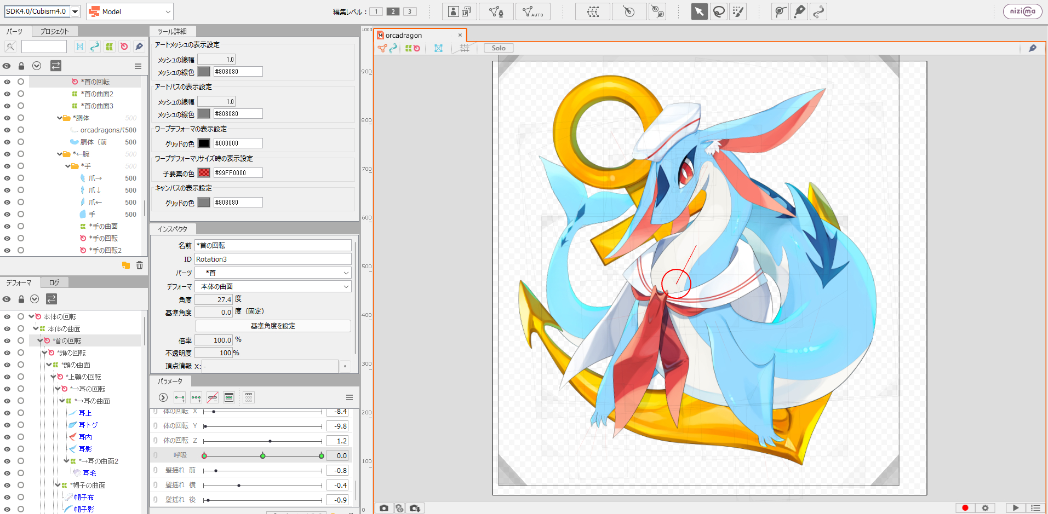Collapse *帽子の曲面 in deformer tree

coord(58,485)
